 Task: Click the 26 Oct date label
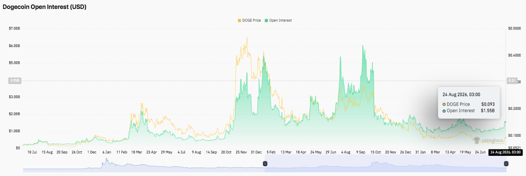click(x=77, y=152)
